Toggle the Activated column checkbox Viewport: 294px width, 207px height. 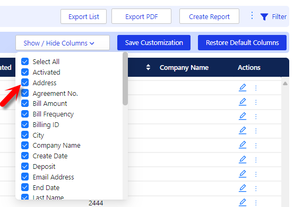pyautogui.click(x=25, y=72)
